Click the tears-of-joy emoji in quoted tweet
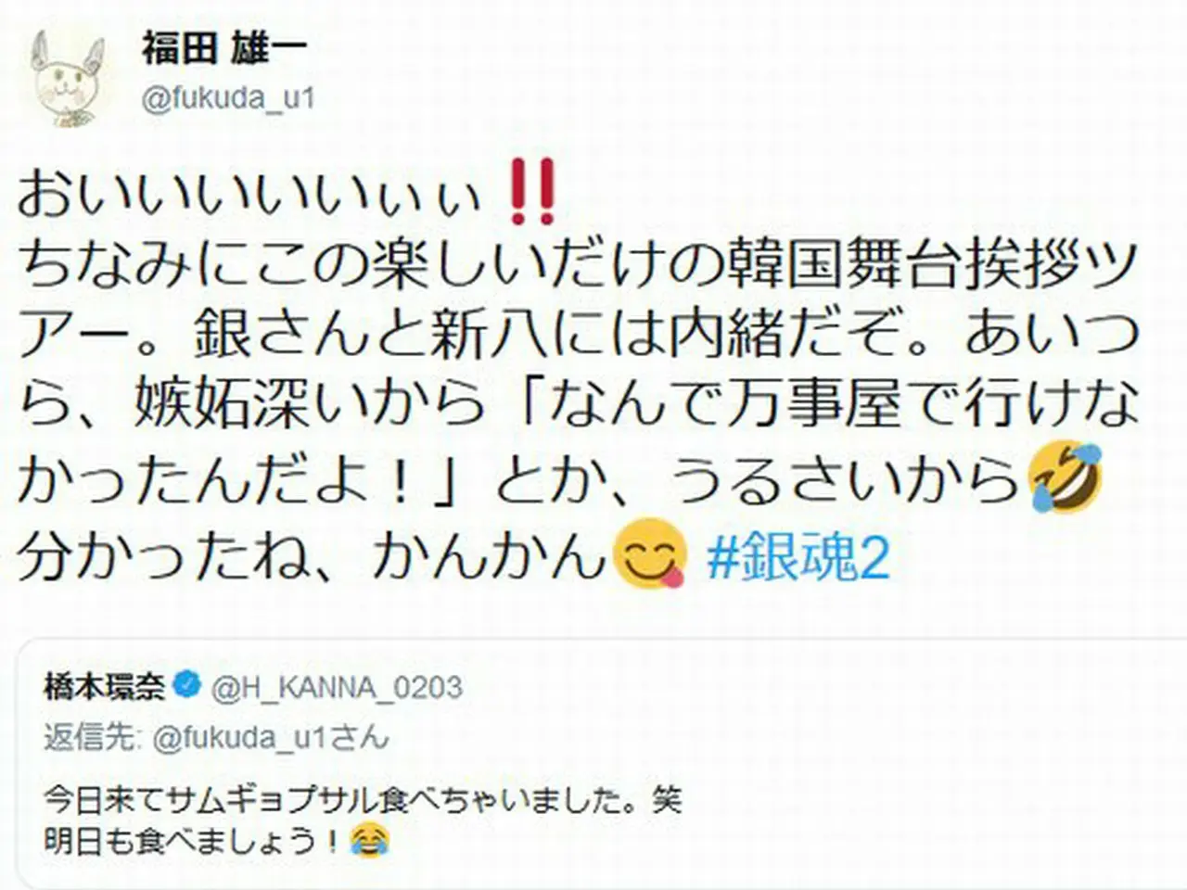This screenshot has width=1187, height=890. pyautogui.click(x=370, y=840)
